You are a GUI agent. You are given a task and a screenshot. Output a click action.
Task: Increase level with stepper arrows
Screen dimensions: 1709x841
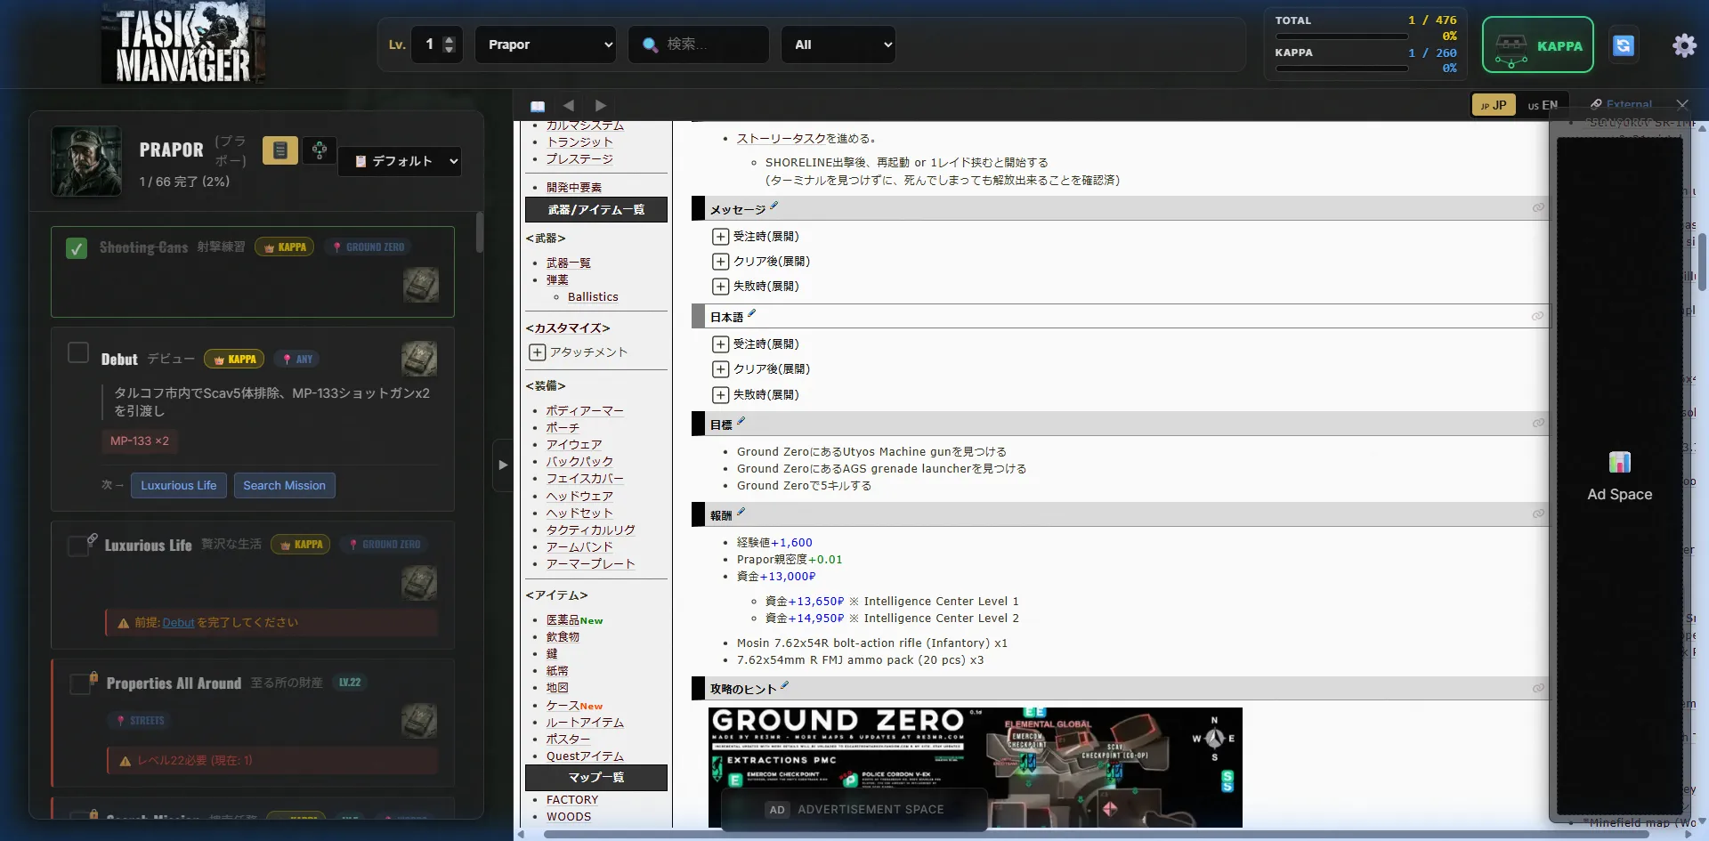(x=449, y=39)
